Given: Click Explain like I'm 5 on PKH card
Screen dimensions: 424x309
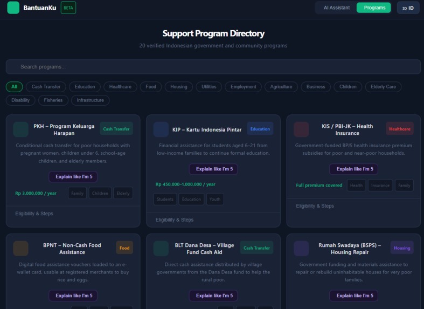Looking at the screenshot, I should [73, 177].
